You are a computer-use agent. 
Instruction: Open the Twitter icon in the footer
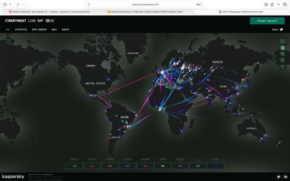278,177
